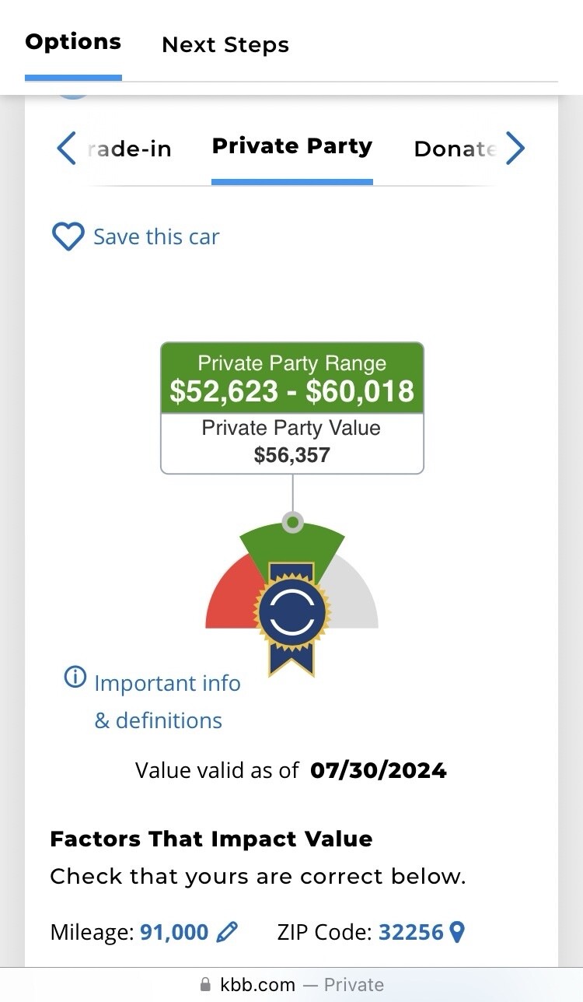Viewport: 583px width, 1002px height.
Task: Select the Trade-in value tab
Action: [129, 149]
